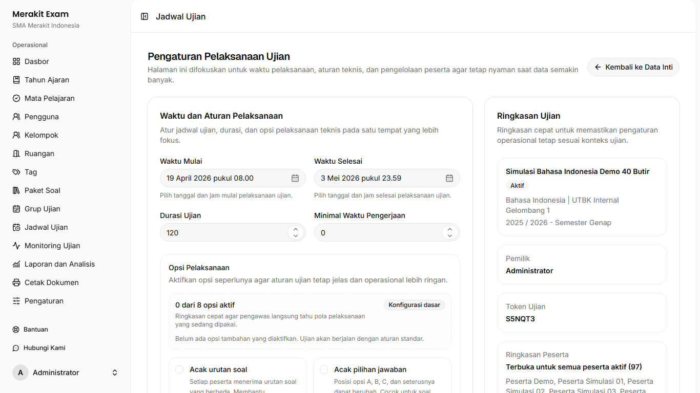Click the Bantuan lifebuoy icon
The width and height of the screenshot is (700, 393).
click(16, 330)
